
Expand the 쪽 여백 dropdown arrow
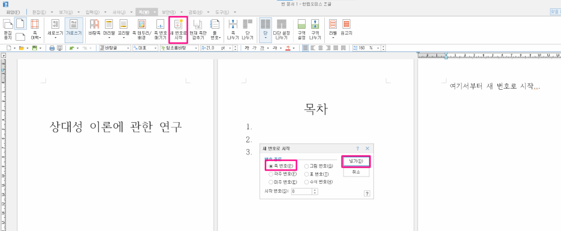click(40, 37)
